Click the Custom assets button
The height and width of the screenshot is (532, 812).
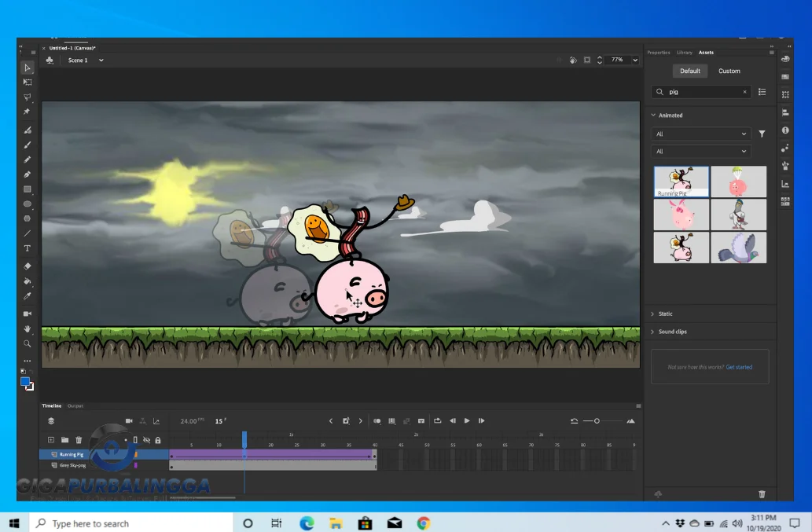click(729, 71)
